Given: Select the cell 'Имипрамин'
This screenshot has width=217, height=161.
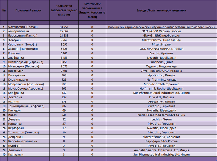Looking at the screenshot, I should [28, 75].
